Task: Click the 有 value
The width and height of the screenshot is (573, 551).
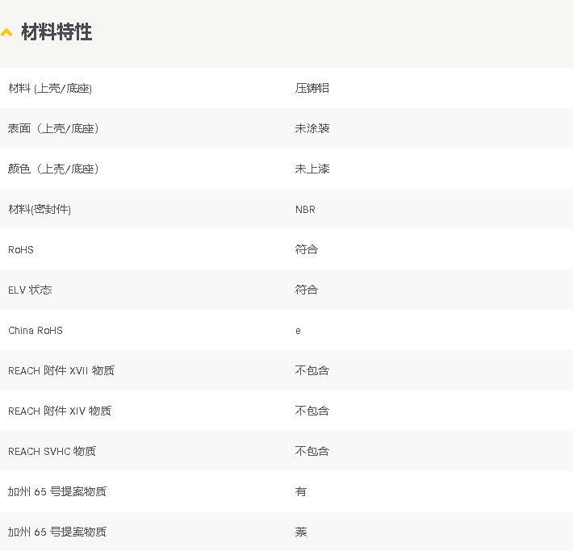Action: pos(301,492)
